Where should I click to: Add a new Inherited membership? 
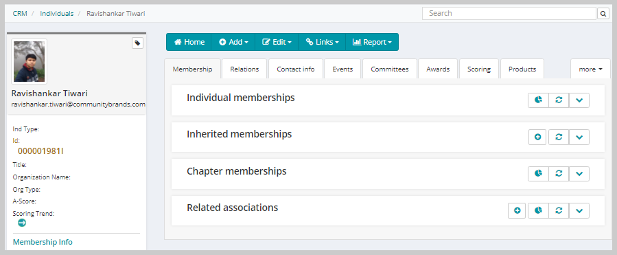point(537,137)
